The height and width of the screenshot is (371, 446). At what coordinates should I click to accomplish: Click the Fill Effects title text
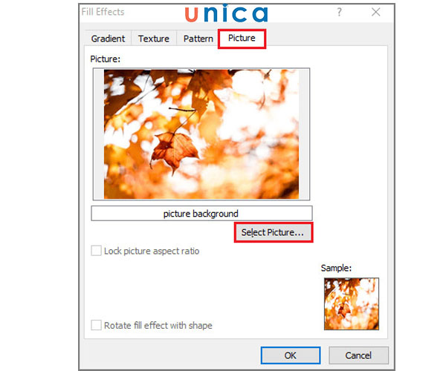(x=103, y=12)
